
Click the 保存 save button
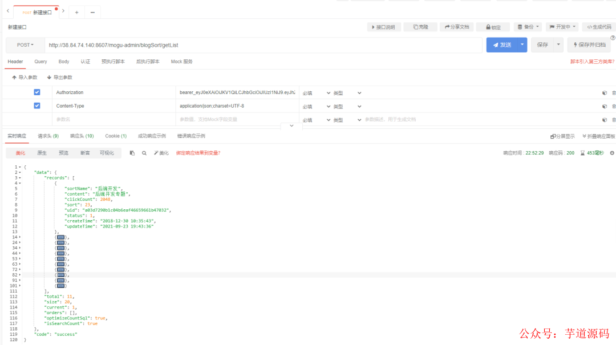(542, 45)
